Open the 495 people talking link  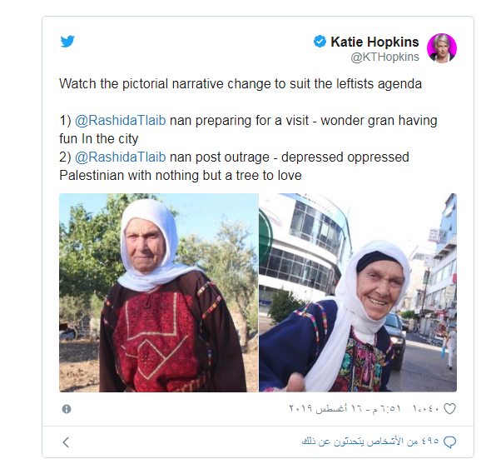(370, 442)
